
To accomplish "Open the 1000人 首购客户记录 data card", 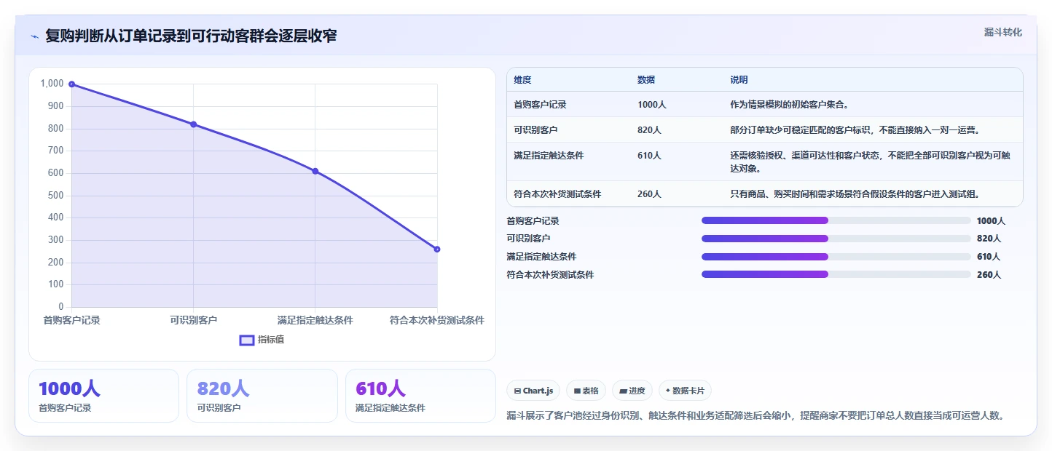I will (103, 396).
